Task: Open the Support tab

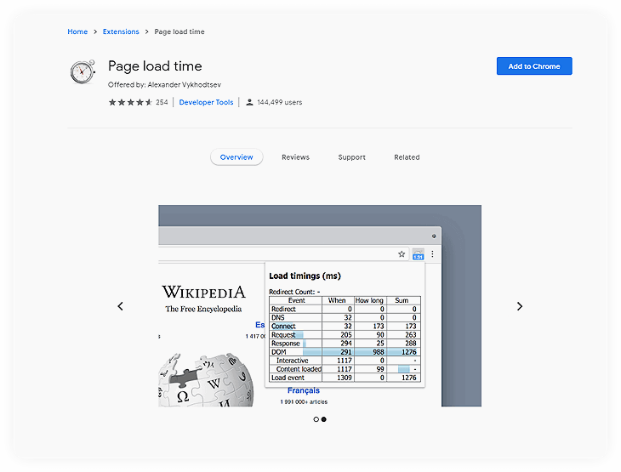Action: pyautogui.click(x=351, y=157)
